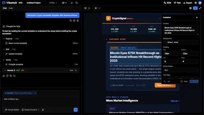Follow the View all link
The height and width of the screenshot is (115, 204).
click(175, 101)
